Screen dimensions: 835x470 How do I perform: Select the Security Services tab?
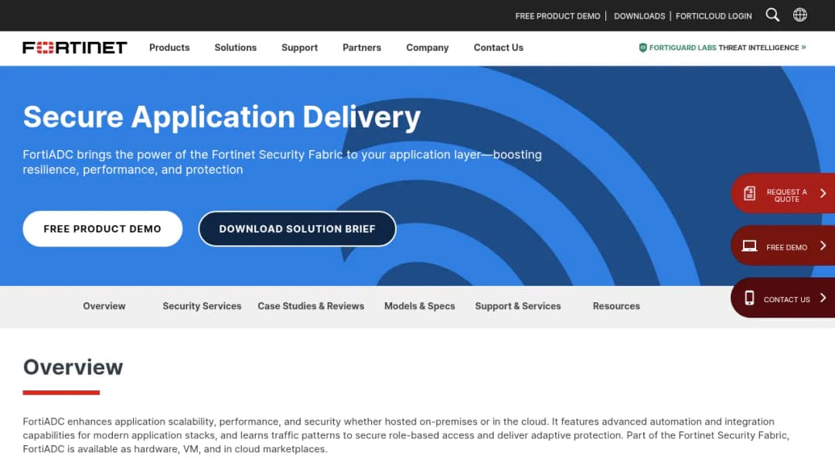202,306
